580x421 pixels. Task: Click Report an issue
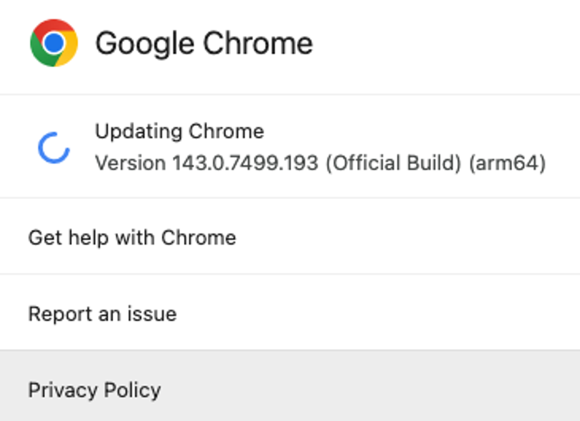point(102,313)
